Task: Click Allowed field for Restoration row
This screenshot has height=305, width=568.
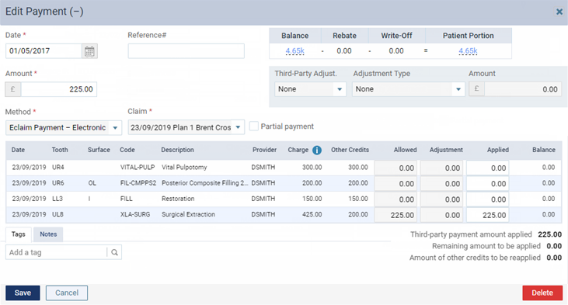Action: click(396, 199)
